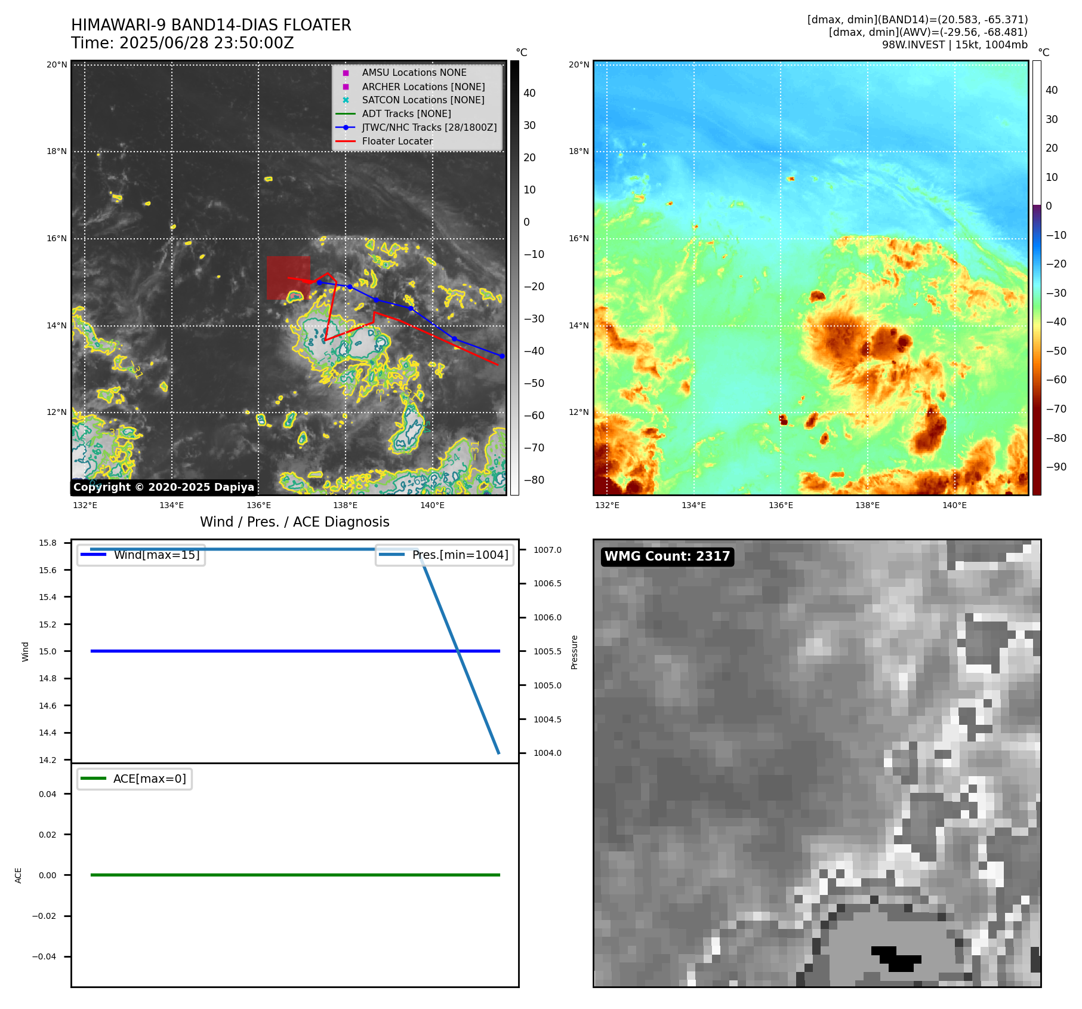This screenshot has width=1082, height=1009.
Task: Click the 132°E label under the infrared map
Action: 85,505
